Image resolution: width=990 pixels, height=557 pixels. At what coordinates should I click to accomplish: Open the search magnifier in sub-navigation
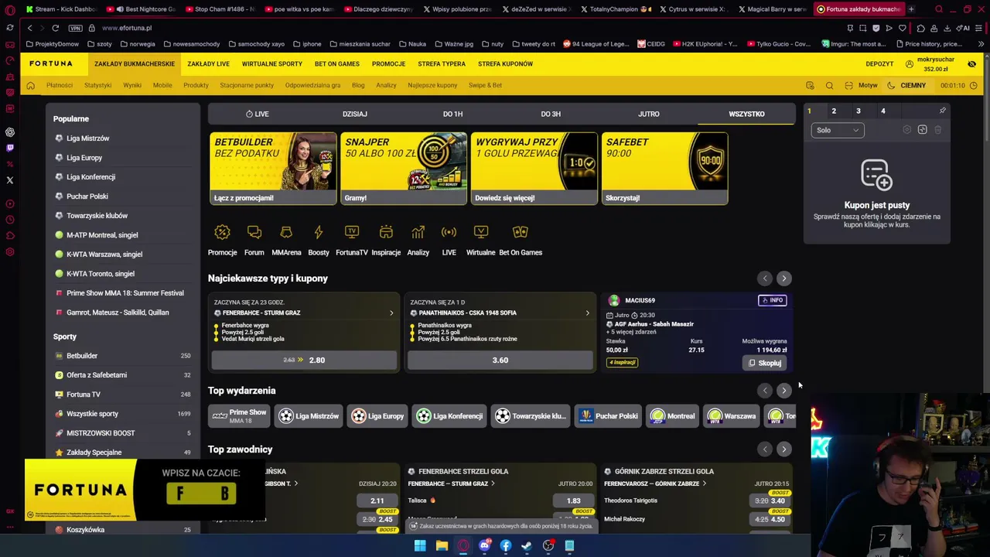[x=829, y=85]
